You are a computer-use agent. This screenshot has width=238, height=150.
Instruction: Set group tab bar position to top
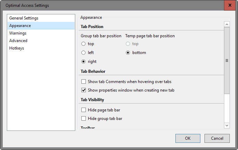click(83, 44)
